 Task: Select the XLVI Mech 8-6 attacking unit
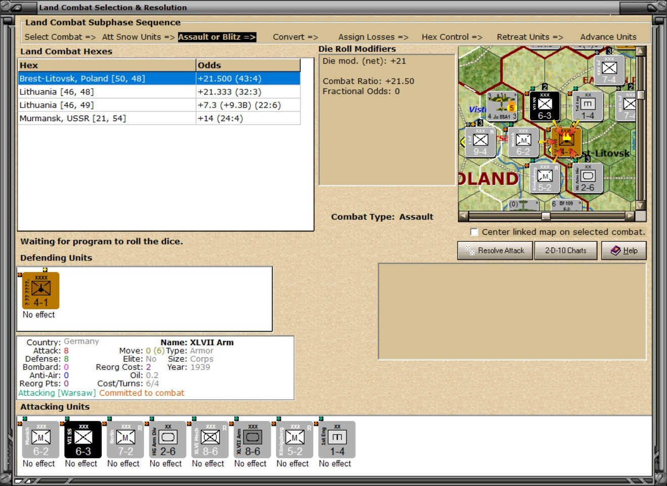[x=210, y=440]
